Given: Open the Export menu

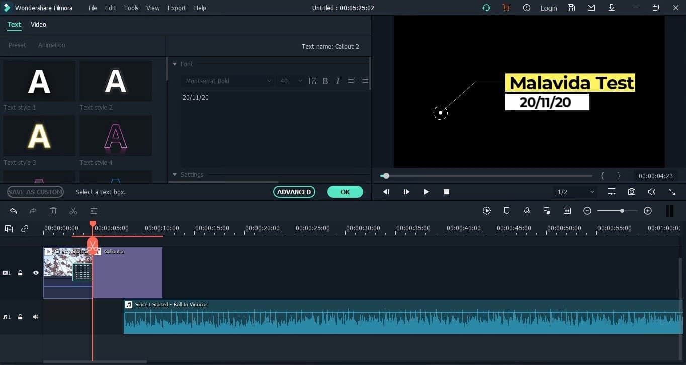Looking at the screenshot, I should tap(177, 8).
